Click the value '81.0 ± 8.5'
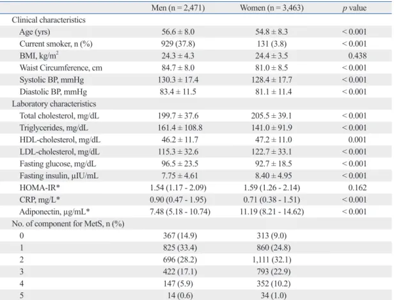 (x=272, y=68)
